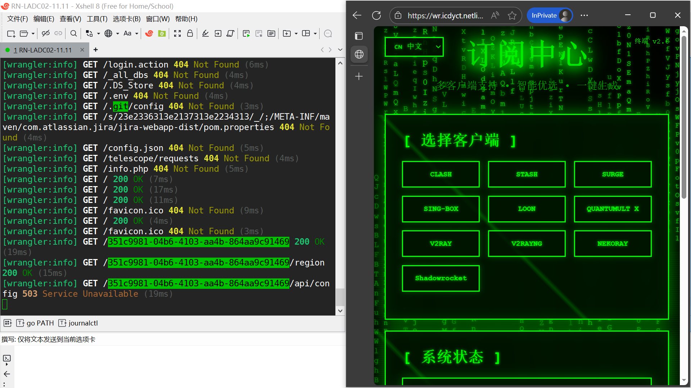Image resolution: width=691 pixels, height=388 pixels.
Task: Launch Xftp with green folder icon
Action: (162, 33)
